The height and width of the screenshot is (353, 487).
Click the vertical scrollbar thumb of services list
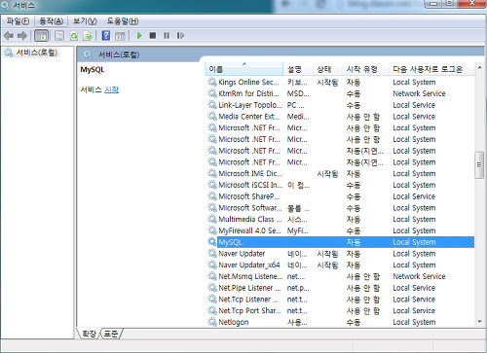[x=479, y=165]
